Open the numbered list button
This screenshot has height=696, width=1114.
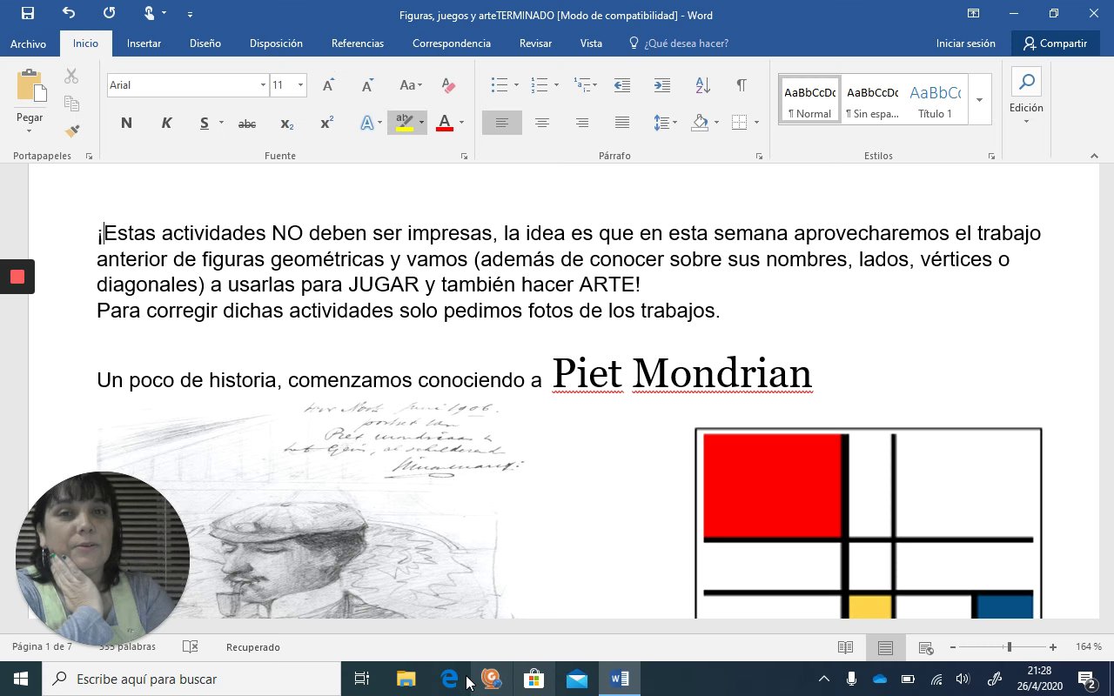(539, 85)
